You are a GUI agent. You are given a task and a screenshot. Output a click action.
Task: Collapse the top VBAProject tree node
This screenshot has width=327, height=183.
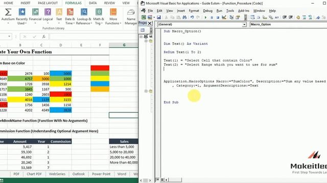coord(141,37)
